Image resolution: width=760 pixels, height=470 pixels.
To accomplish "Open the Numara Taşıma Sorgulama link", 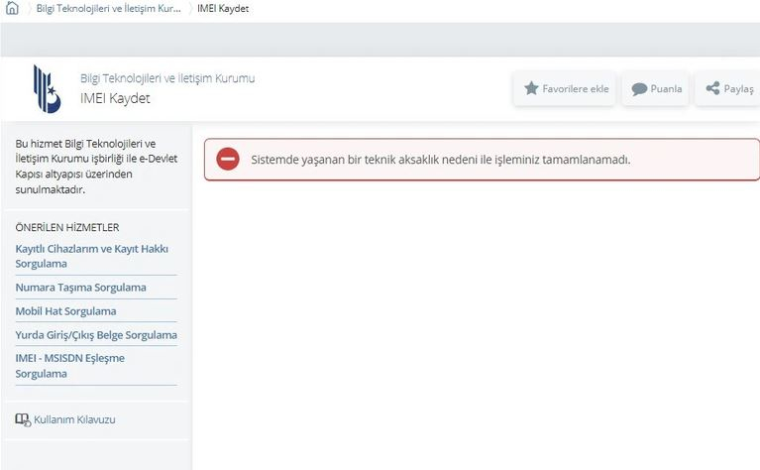I will click(80, 288).
